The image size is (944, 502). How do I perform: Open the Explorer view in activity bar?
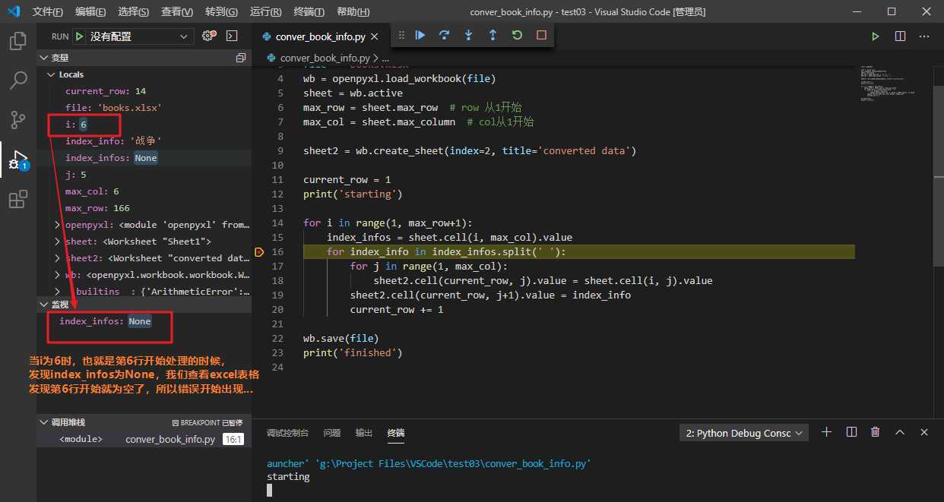coord(17,40)
